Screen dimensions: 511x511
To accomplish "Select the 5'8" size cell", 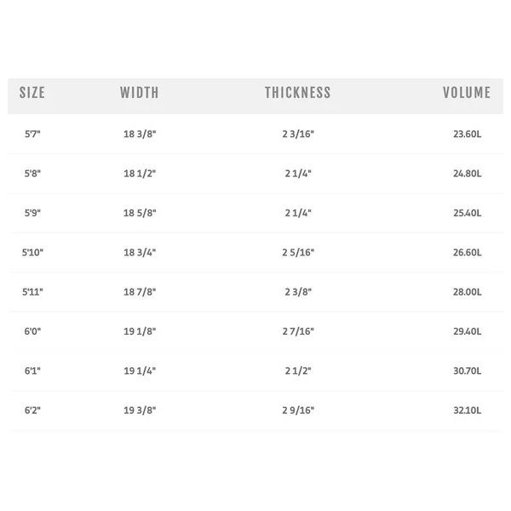I will (32, 174).
